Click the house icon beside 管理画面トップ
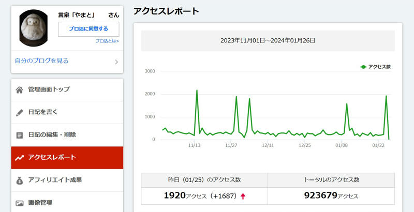The image size is (414, 212). 20,90
